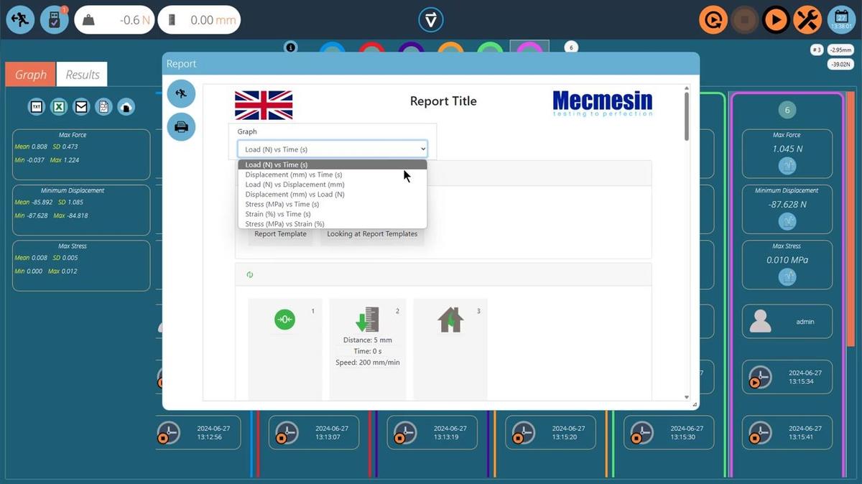Switch to the Results tab
The width and height of the screenshot is (862, 484).
click(x=83, y=75)
